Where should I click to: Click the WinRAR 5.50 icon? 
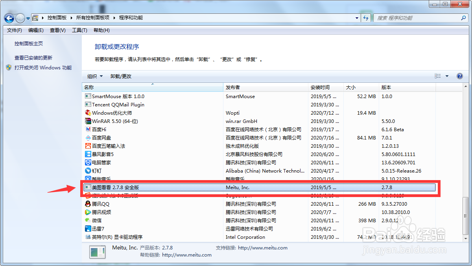click(x=88, y=121)
